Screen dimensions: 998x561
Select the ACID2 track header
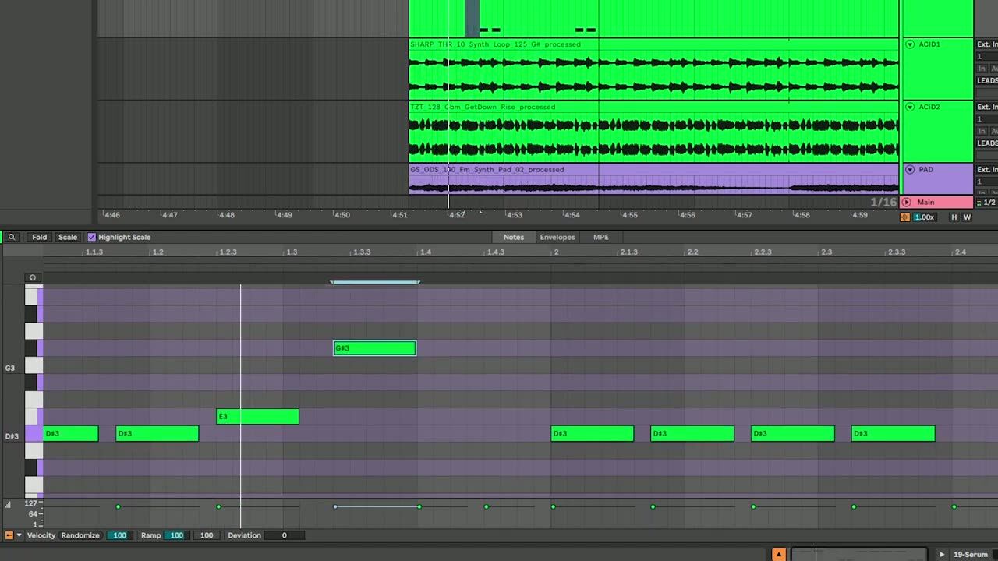tap(938, 131)
